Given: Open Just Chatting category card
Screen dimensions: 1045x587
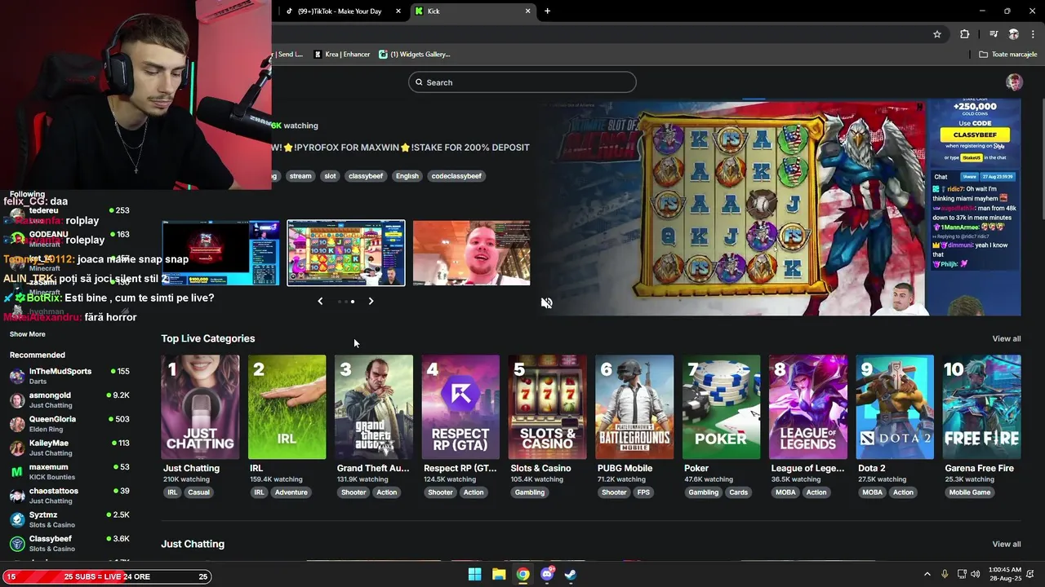Looking at the screenshot, I should (200, 407).
